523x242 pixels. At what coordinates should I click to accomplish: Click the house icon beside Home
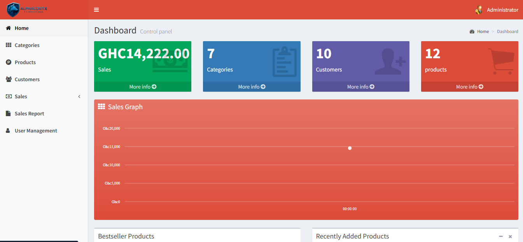pos(8,28)
